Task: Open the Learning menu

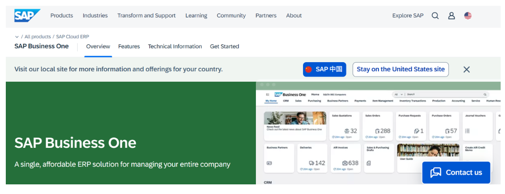Action: (196, 15)
